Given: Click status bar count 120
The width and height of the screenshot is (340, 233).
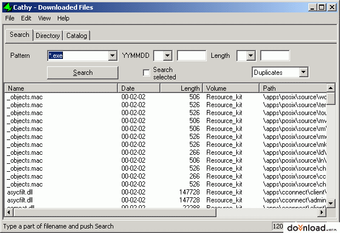Looking at the screenshot, I should tap(278, 226).
